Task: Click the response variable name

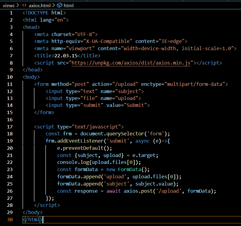Action: click(x=86, y=191)
